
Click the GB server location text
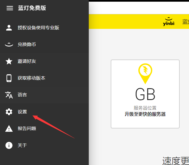[x=145, y=94]
